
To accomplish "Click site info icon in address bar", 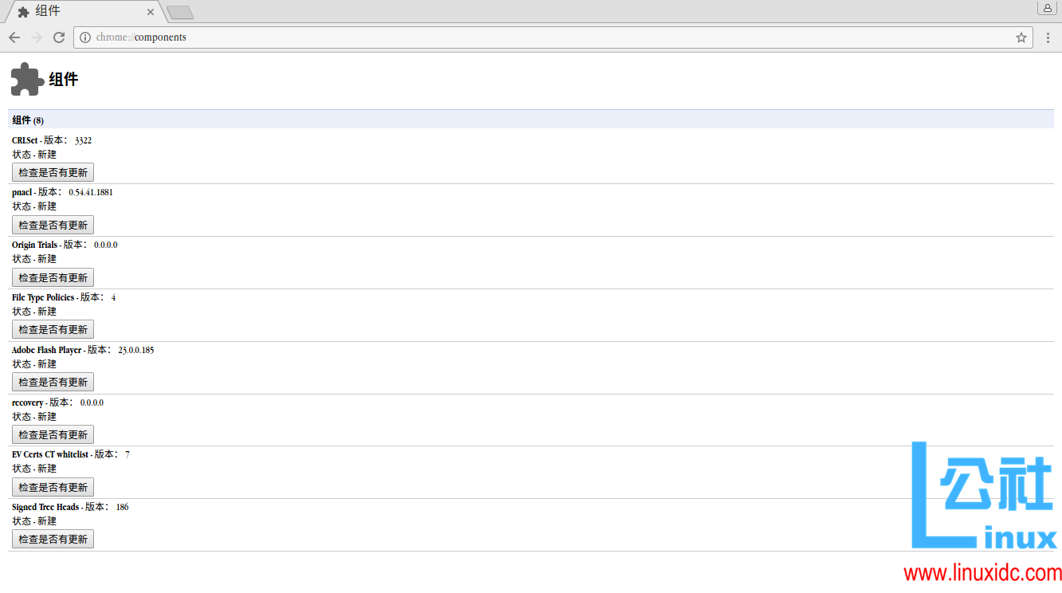I will coord(85,37).
